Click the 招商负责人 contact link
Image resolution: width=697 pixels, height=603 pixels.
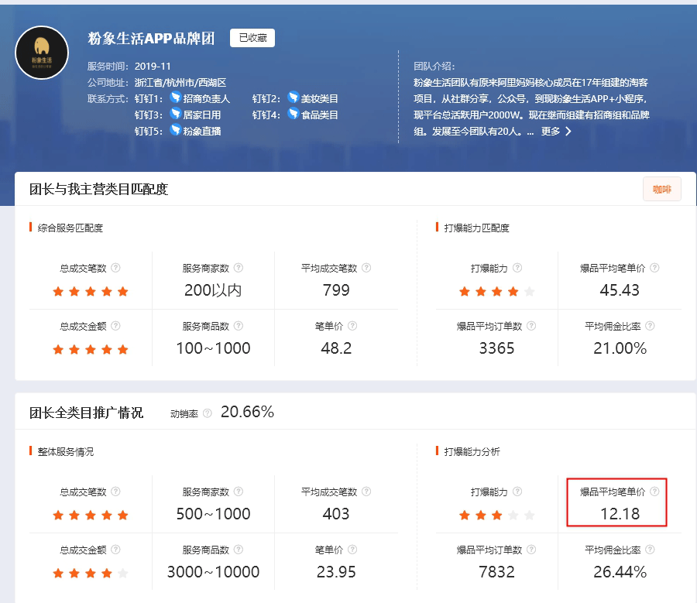pos(206,98)
